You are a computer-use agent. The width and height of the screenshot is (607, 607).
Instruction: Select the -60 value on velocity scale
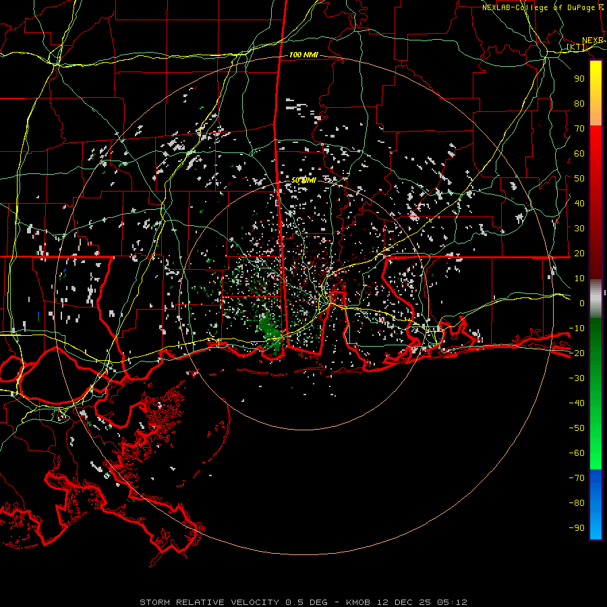coord(577,453)
